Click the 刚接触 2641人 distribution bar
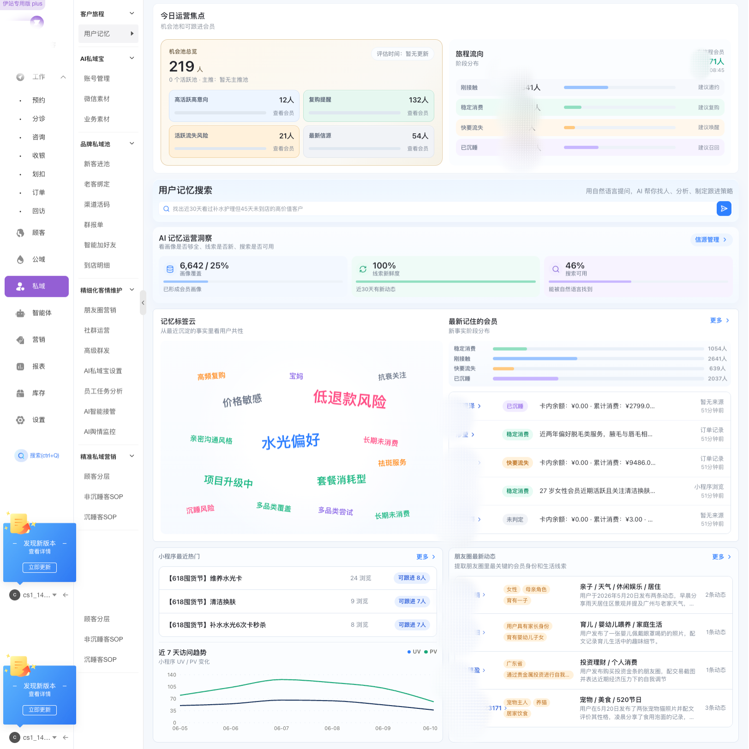 [x=598, y=359]
